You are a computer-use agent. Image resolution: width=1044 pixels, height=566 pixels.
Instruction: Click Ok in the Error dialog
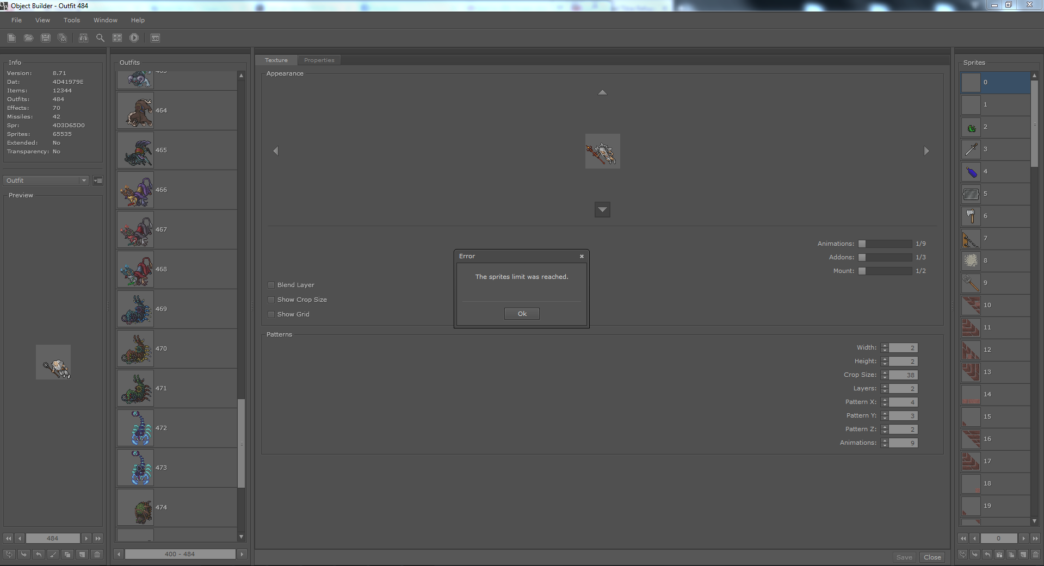[522, 314]
